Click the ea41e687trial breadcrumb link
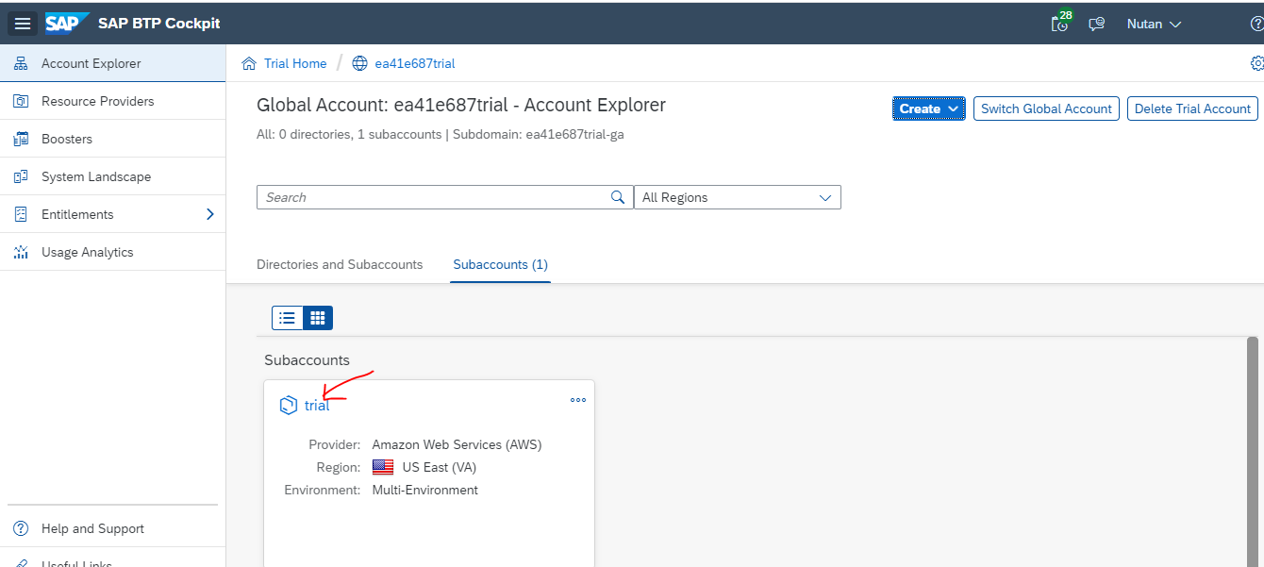 tap(415, 63)
